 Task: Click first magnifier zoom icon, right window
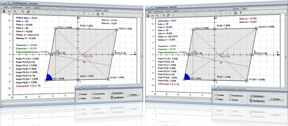157,15
